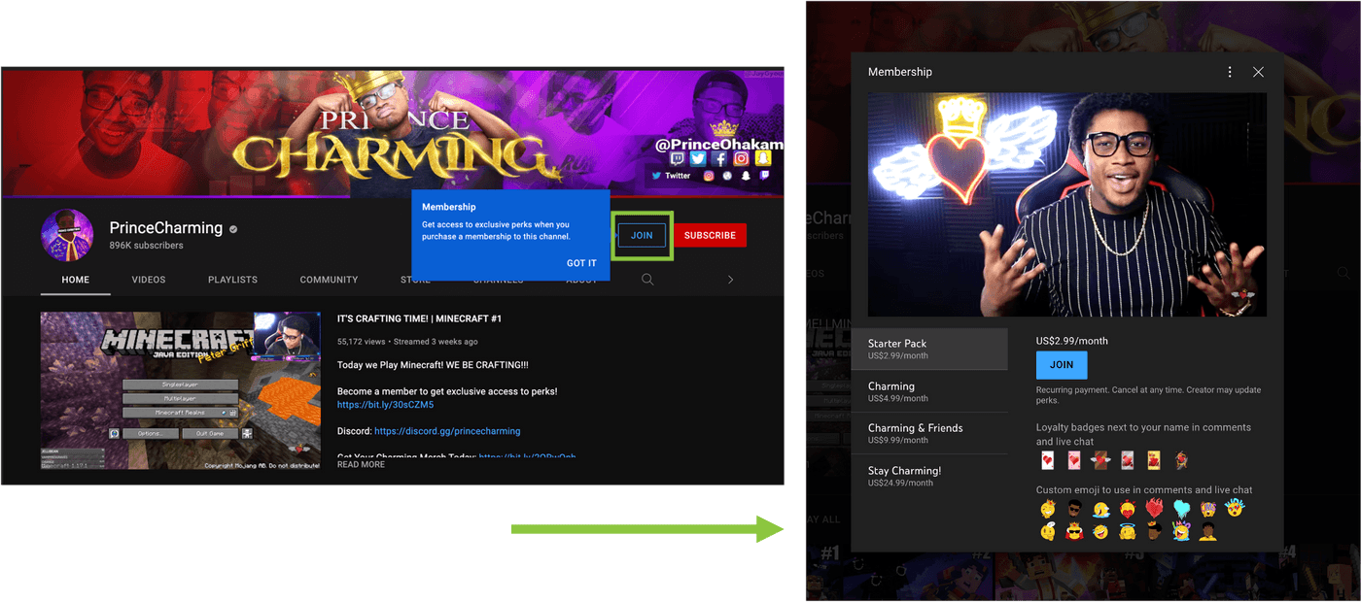
Task: Click the red SUBSCRIBE button
Action: point(710,235)
